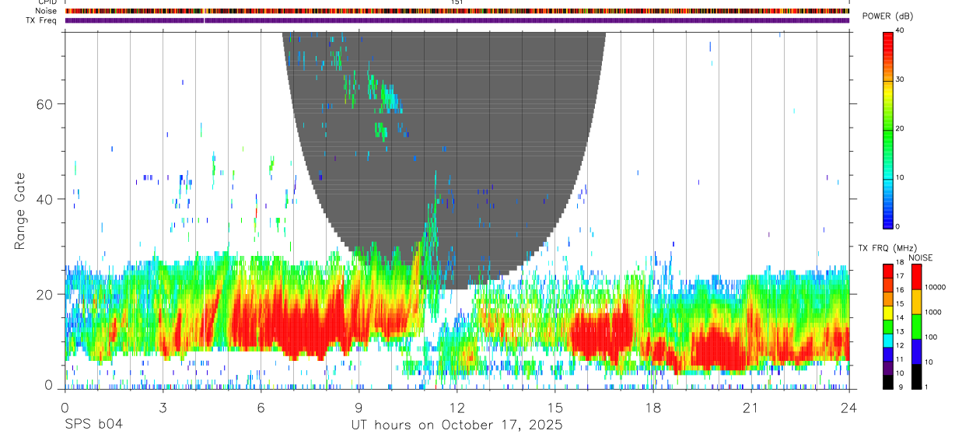The image size is (955, 441).
Task: Click the 3 tick on the UT hours axis
Action: click(163, 408)
